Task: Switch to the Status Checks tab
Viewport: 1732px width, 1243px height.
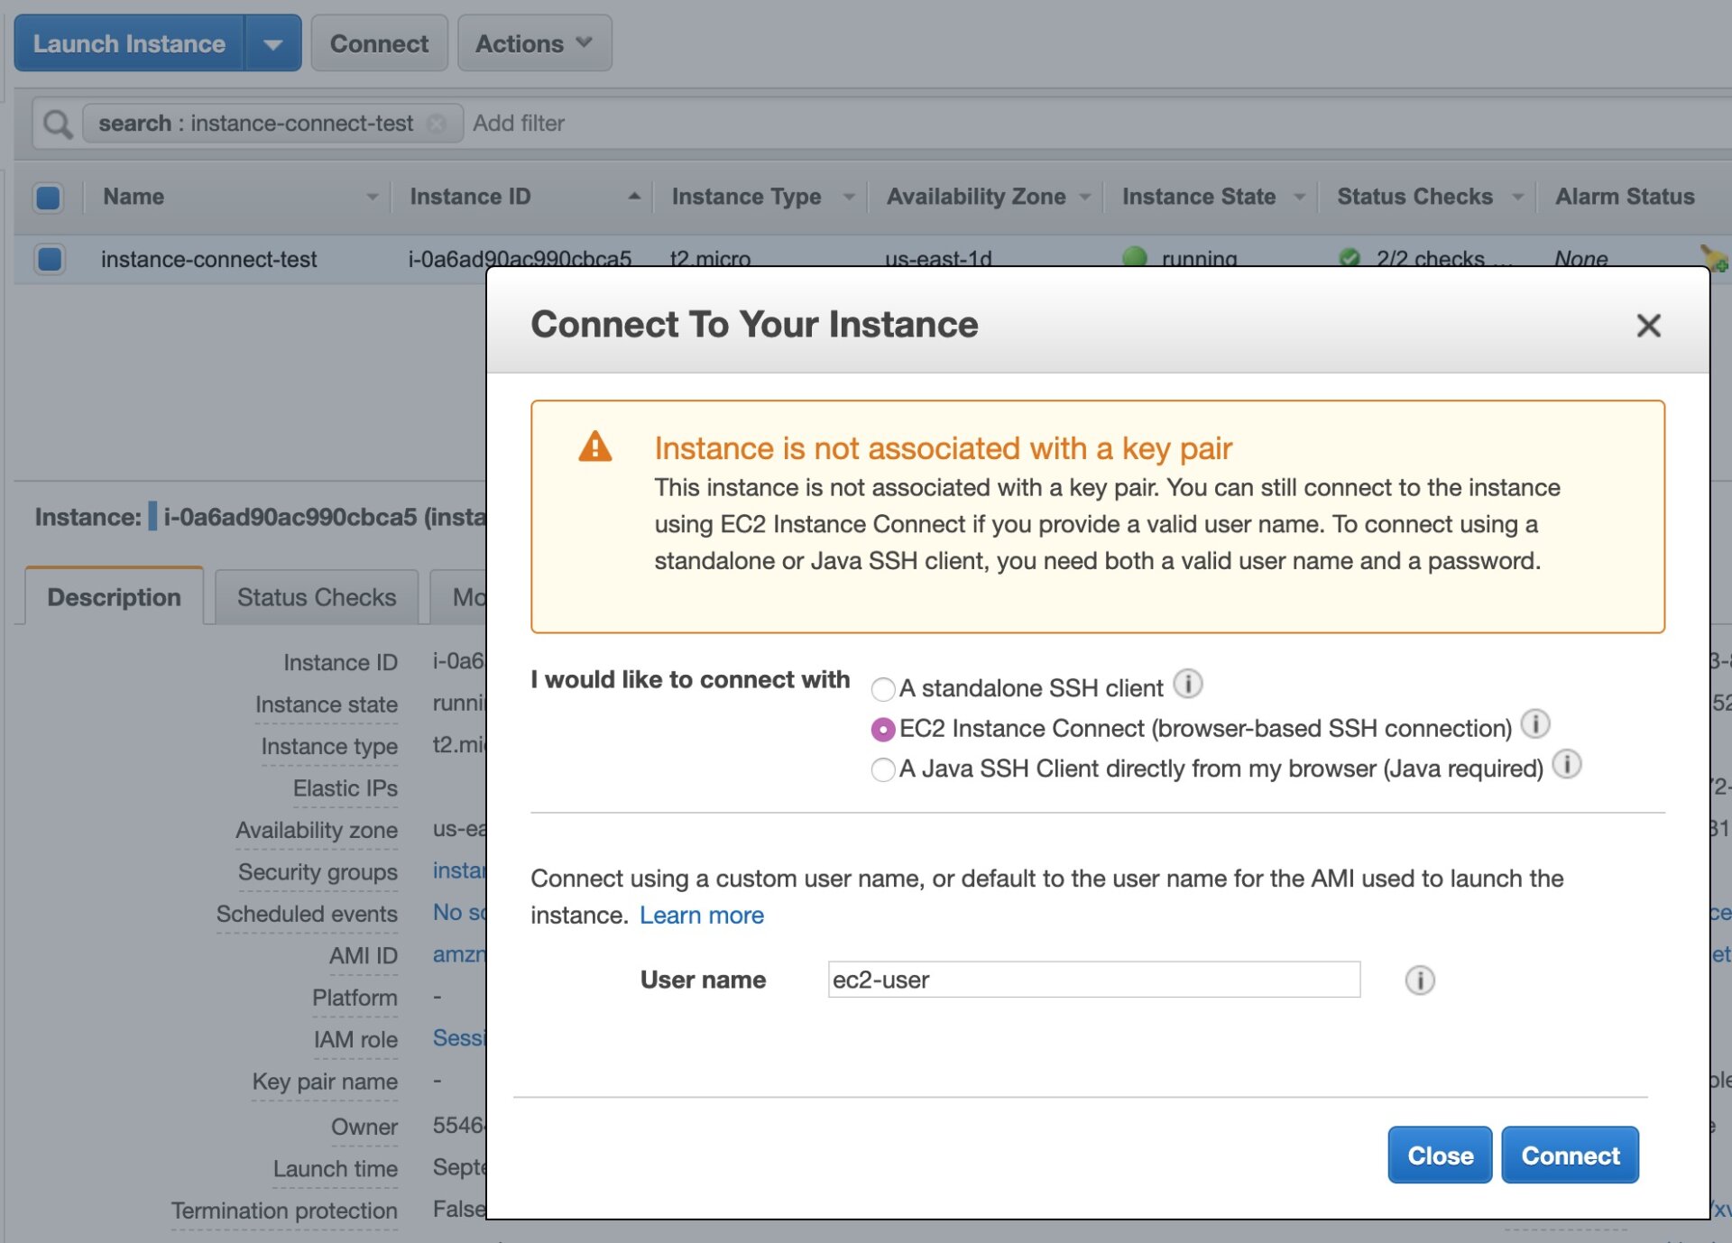Action: [315, 596]
